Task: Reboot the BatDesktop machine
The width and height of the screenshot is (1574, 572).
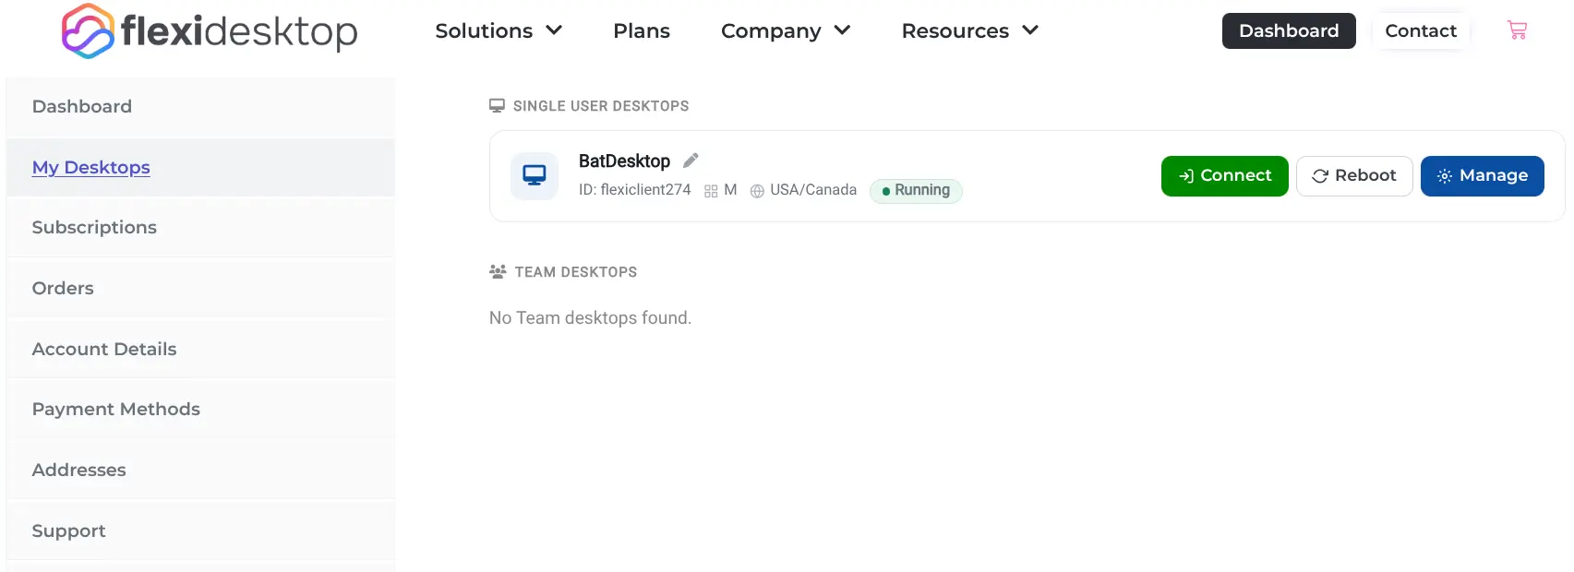Action: click(x=1354, y=176)
